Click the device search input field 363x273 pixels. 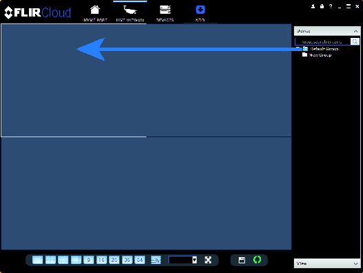[x=322, y=42]
